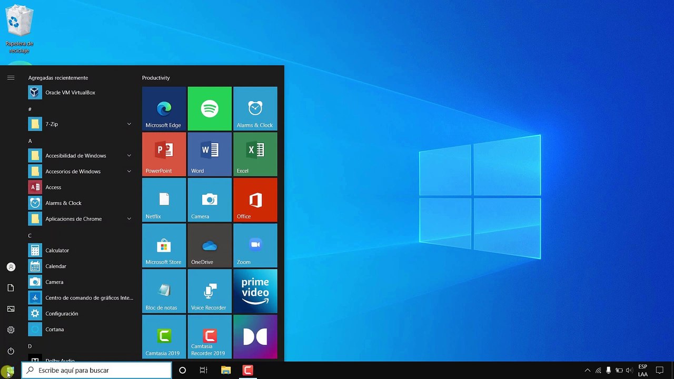The image size is (674, 379).
Task: Open the Prime Video tile
Action: pyautogui.click(x=255, y=292)
